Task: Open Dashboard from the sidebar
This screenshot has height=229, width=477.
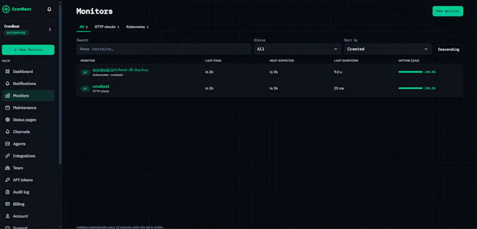Action: (28, 71)
